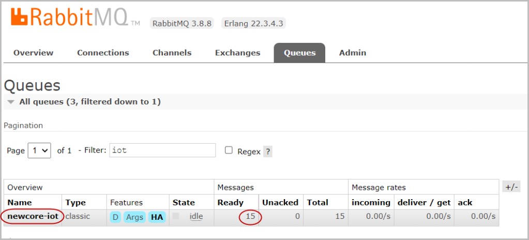Viewport: 529px width, 240px height.
Task: Click the Regex help question mark
Action: click(268, 152)
